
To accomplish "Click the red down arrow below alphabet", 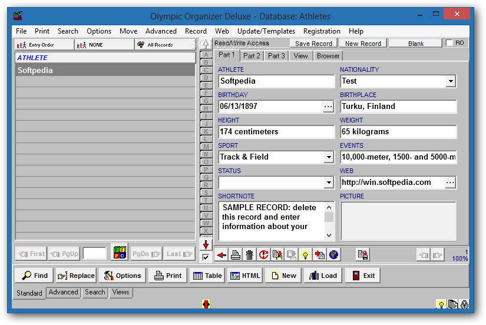I will [x=206, y=245].
